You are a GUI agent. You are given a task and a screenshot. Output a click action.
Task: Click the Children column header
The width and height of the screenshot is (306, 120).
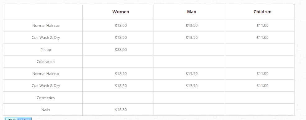(x=262, y=12)
